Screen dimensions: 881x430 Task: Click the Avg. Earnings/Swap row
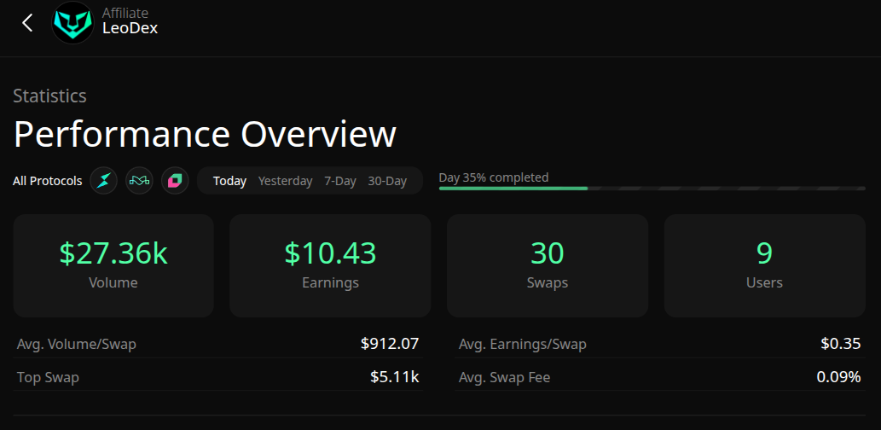pyautogui.click(x=659, y=344)
